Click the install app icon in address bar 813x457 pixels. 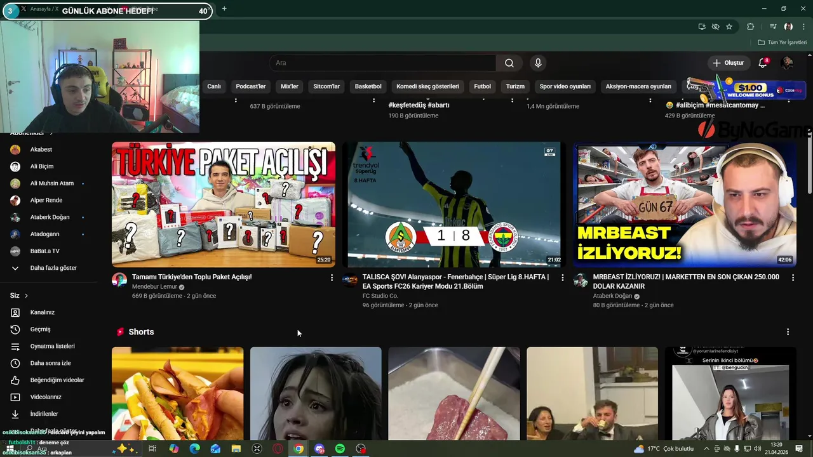coord(702,27)
